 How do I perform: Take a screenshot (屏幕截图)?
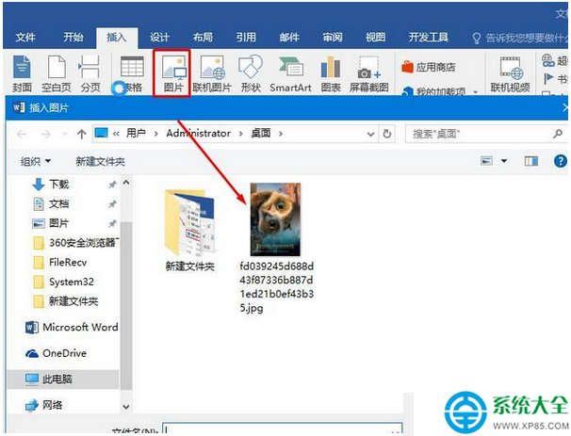point(369,73)
